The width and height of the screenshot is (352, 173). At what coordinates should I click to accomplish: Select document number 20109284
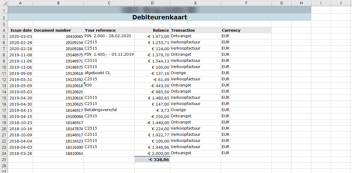click(x=58, y=49)
